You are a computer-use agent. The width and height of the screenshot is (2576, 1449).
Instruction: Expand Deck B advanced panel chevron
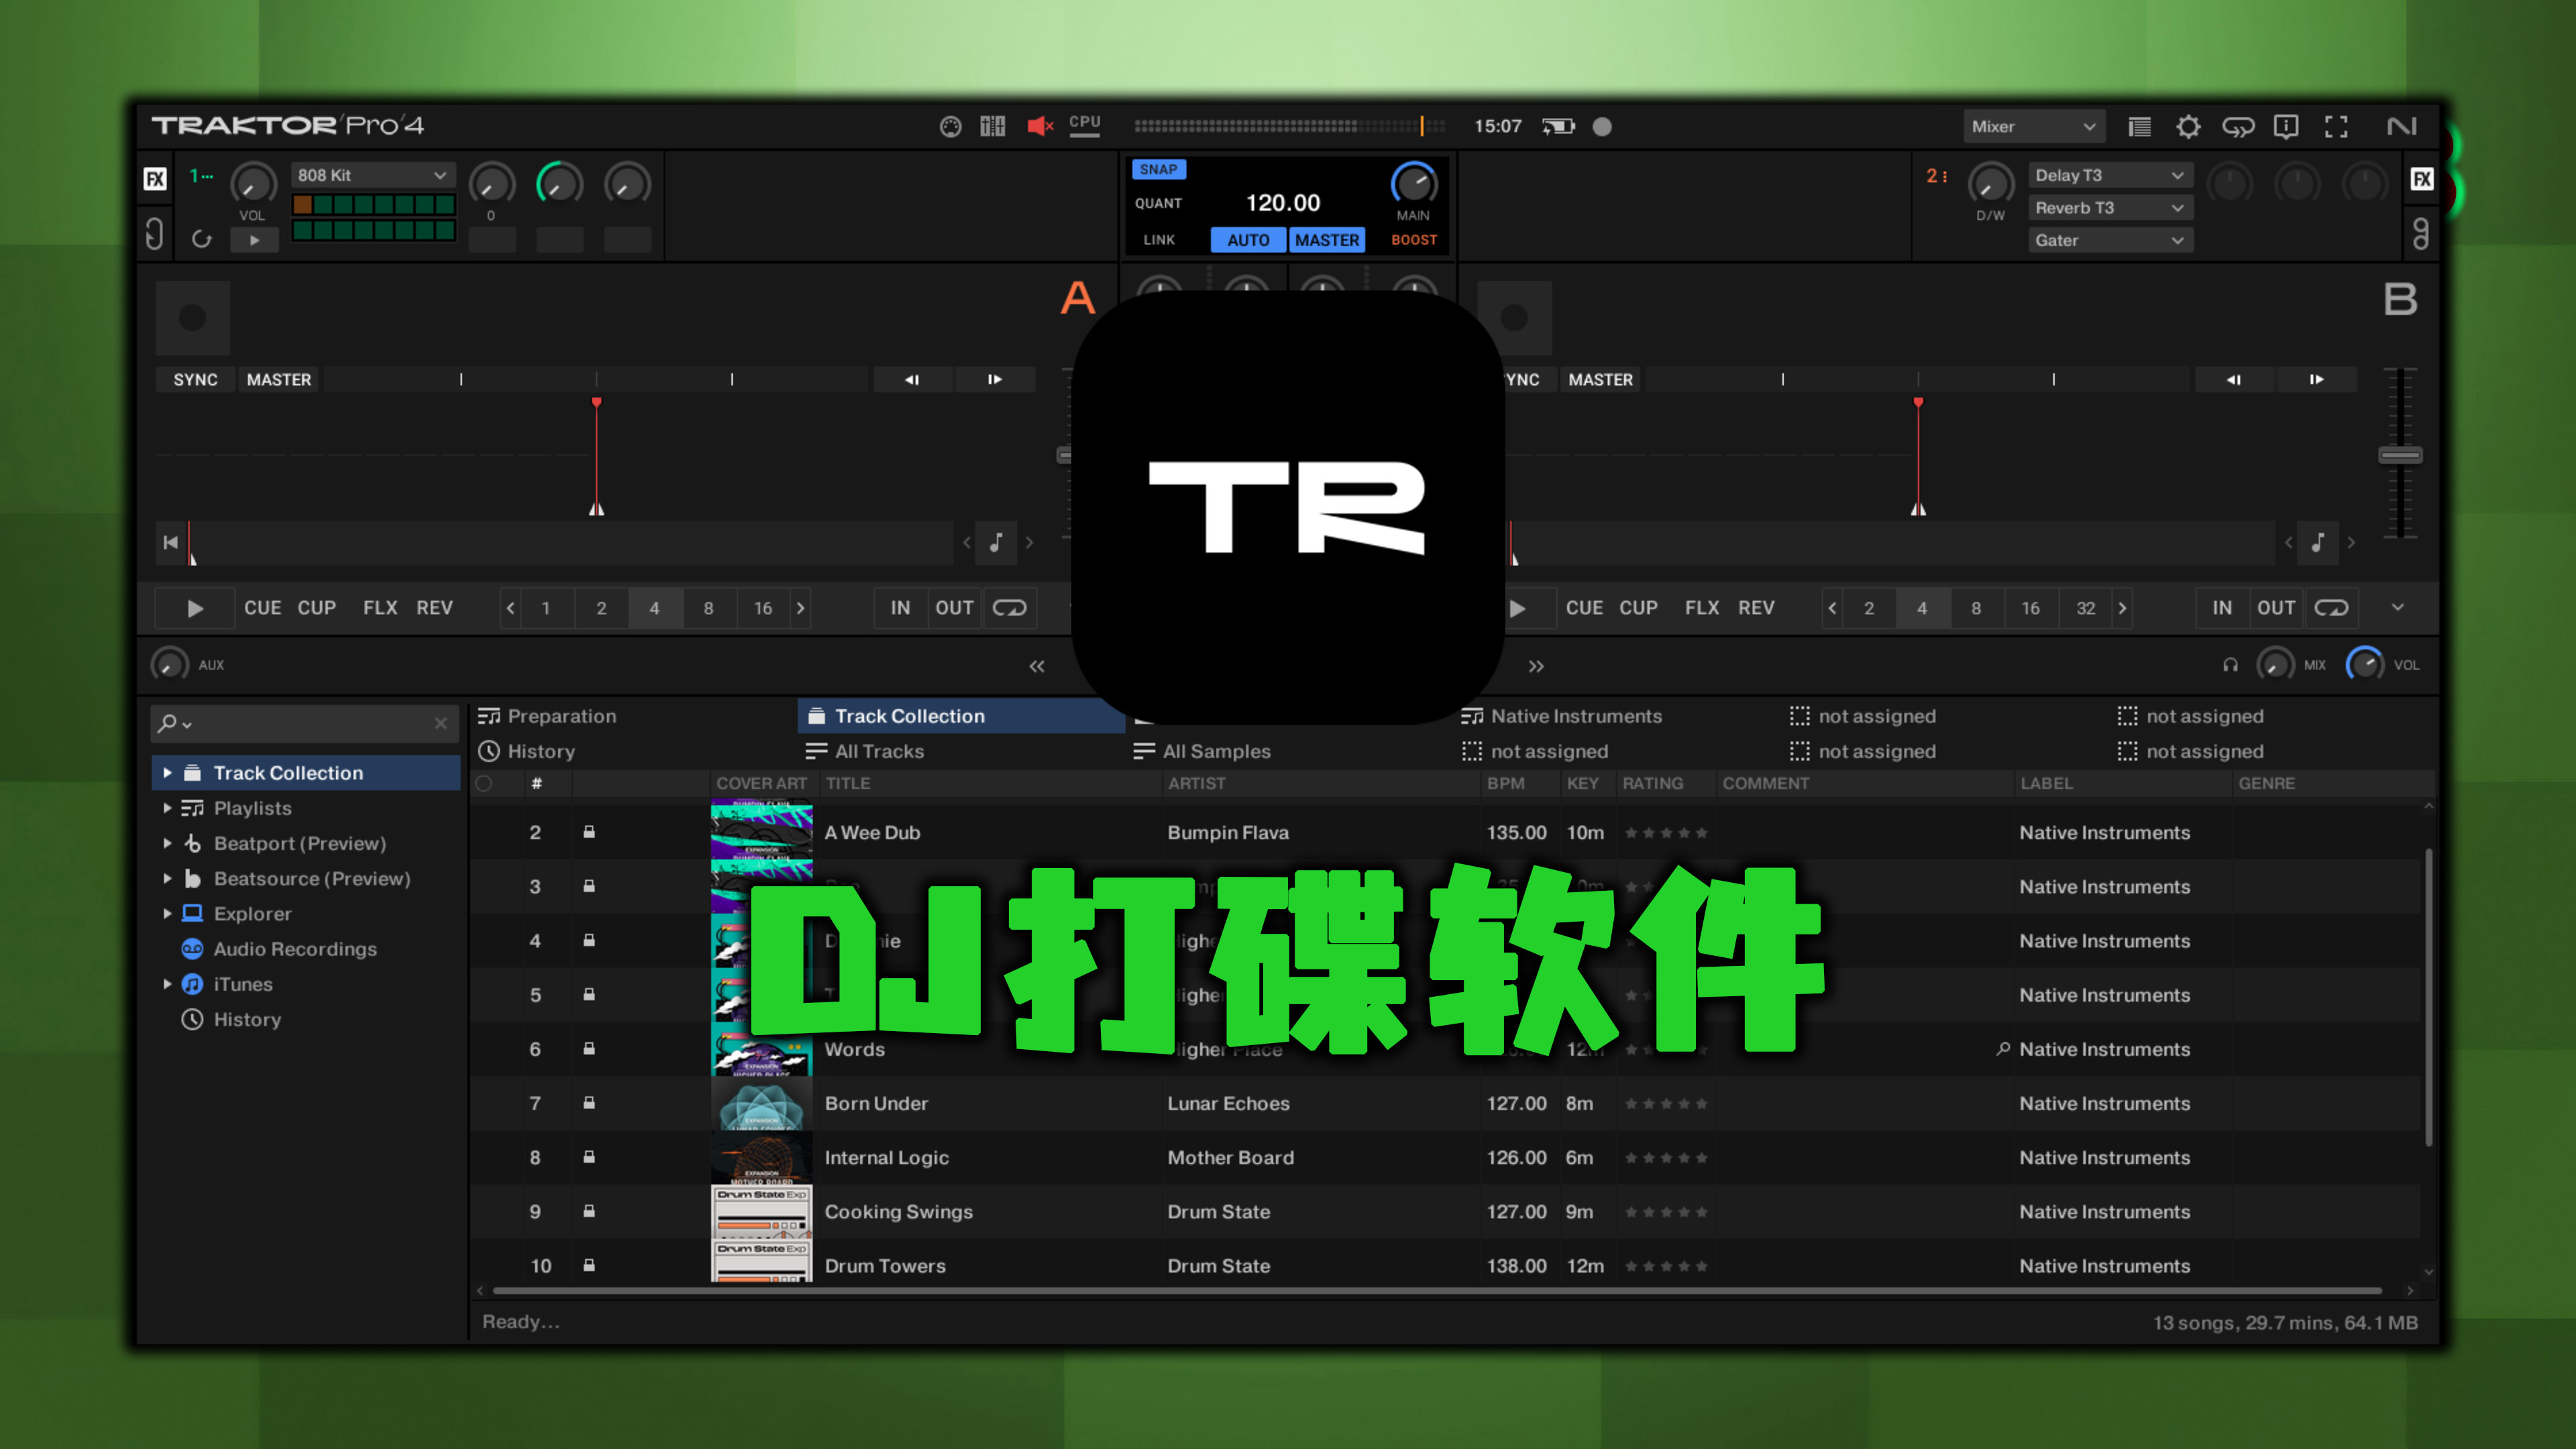point(2398,608)
